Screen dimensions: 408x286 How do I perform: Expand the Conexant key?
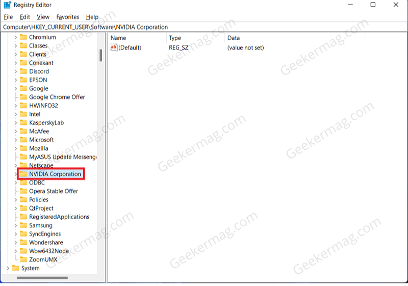(15, 63)
